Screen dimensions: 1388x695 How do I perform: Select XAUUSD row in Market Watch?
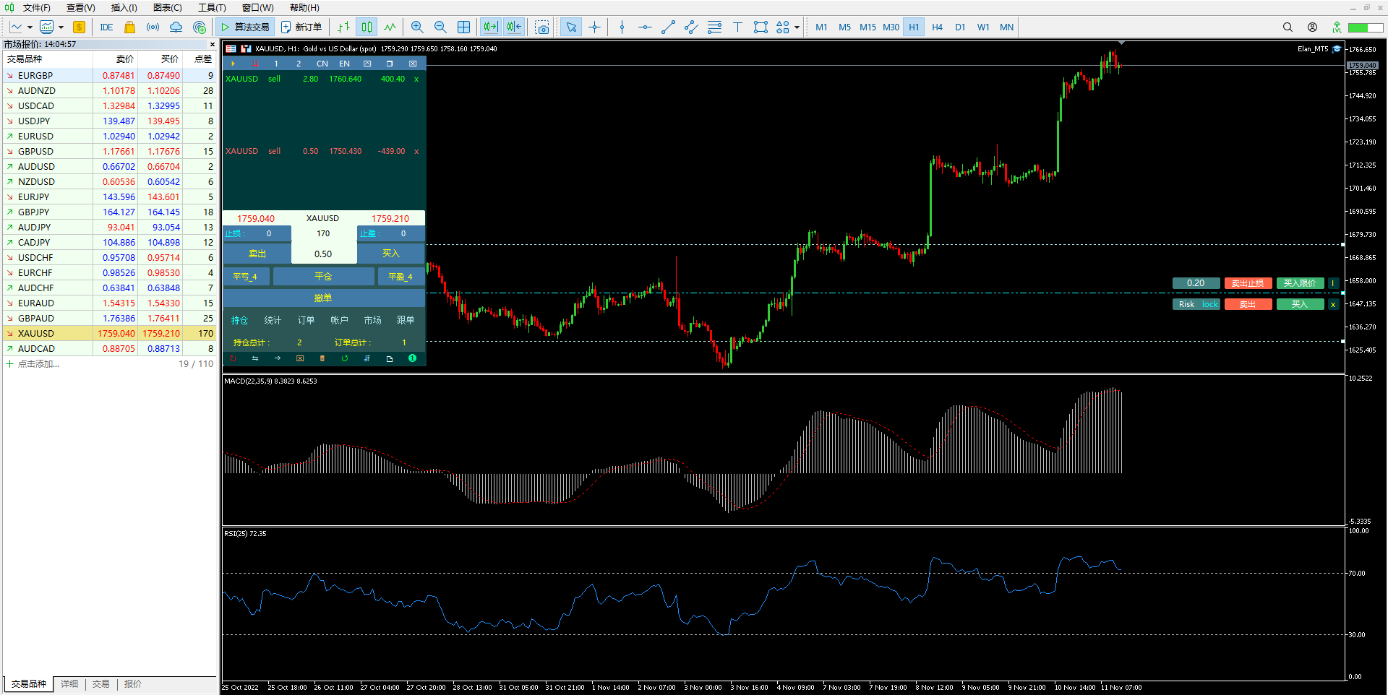(110, 334)
